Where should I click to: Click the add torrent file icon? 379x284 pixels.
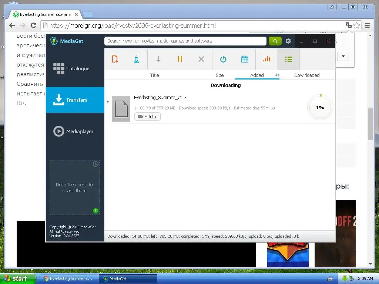pos(115,59)
